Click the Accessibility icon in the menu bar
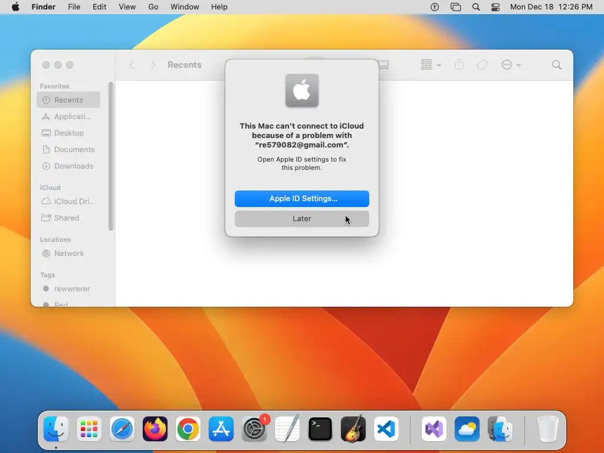This screenshot has height=453, width=604. tap(435, 7)
